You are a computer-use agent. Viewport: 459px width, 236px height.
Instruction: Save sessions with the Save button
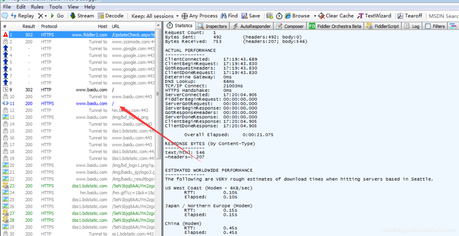coord(251,15)
